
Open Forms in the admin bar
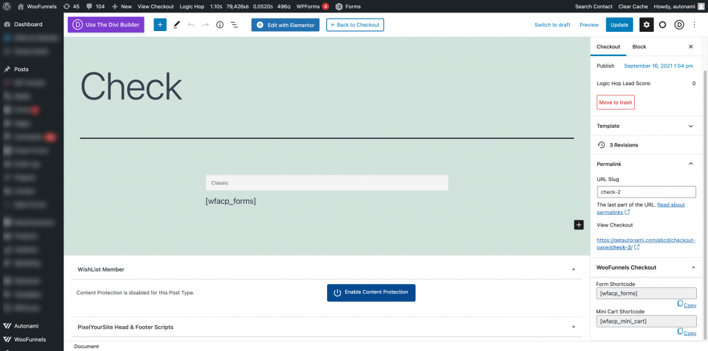click(348, 6)
